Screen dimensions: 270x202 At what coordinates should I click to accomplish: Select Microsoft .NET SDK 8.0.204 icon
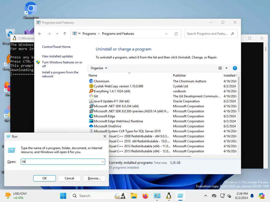click(x=91, y=106)
